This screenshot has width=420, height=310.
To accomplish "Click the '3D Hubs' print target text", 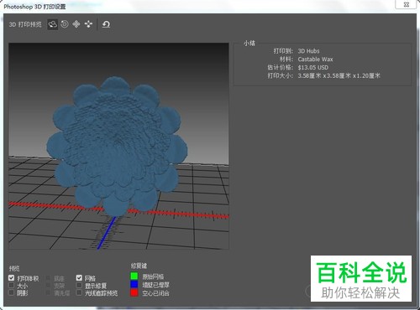I will [308, 51].
